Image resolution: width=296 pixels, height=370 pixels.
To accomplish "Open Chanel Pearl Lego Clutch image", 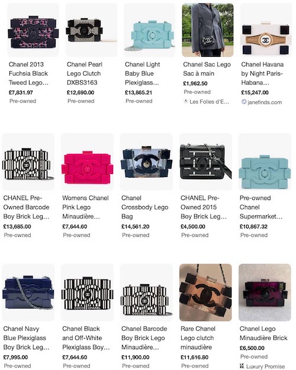I will click(91, 30).
